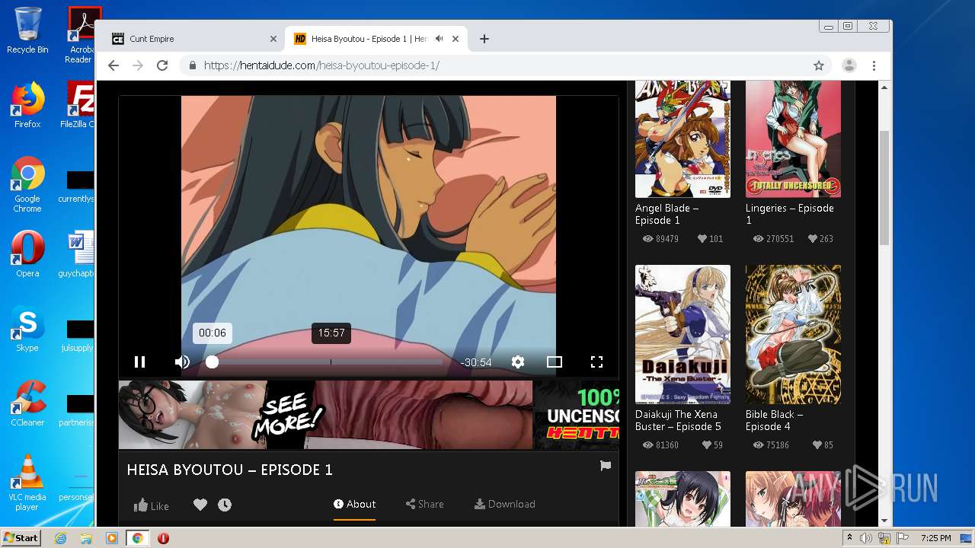Open Skype desktop shortcut
This screenshot has height=548, width=975.
[x=27, y=330]
